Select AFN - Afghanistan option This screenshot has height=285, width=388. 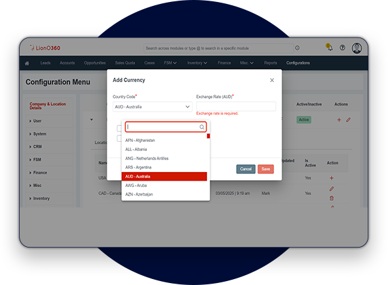point(165,141)
